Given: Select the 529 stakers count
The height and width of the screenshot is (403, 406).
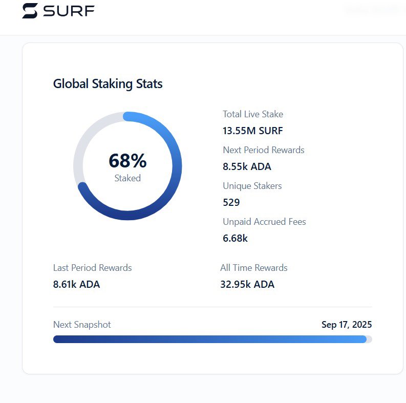Looking at the screenshot, I should (231, 202).
